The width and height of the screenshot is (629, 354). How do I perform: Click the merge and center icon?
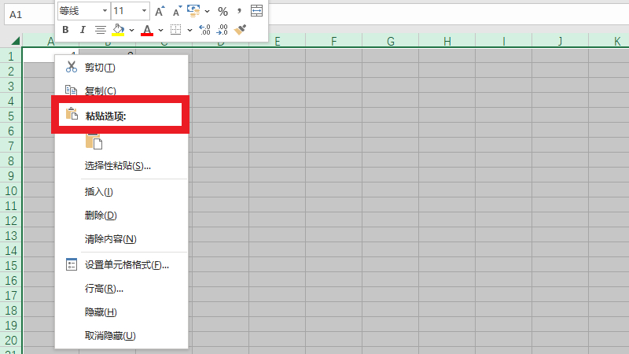pos(257,11)
